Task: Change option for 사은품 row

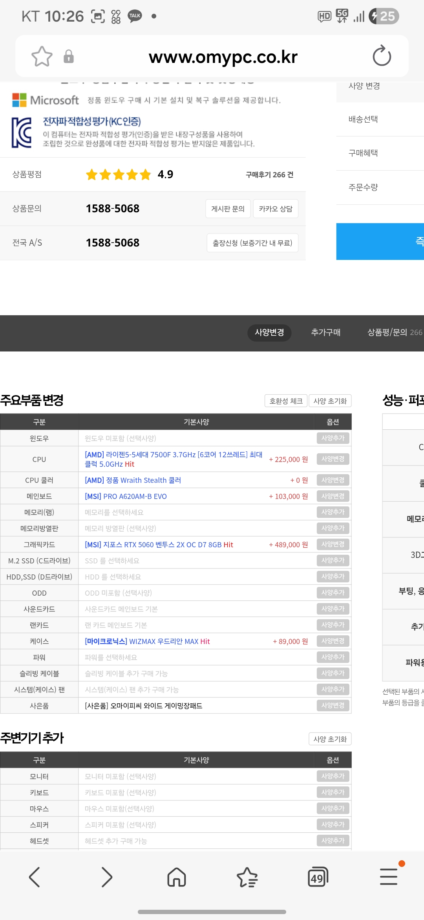Action: 333,705
